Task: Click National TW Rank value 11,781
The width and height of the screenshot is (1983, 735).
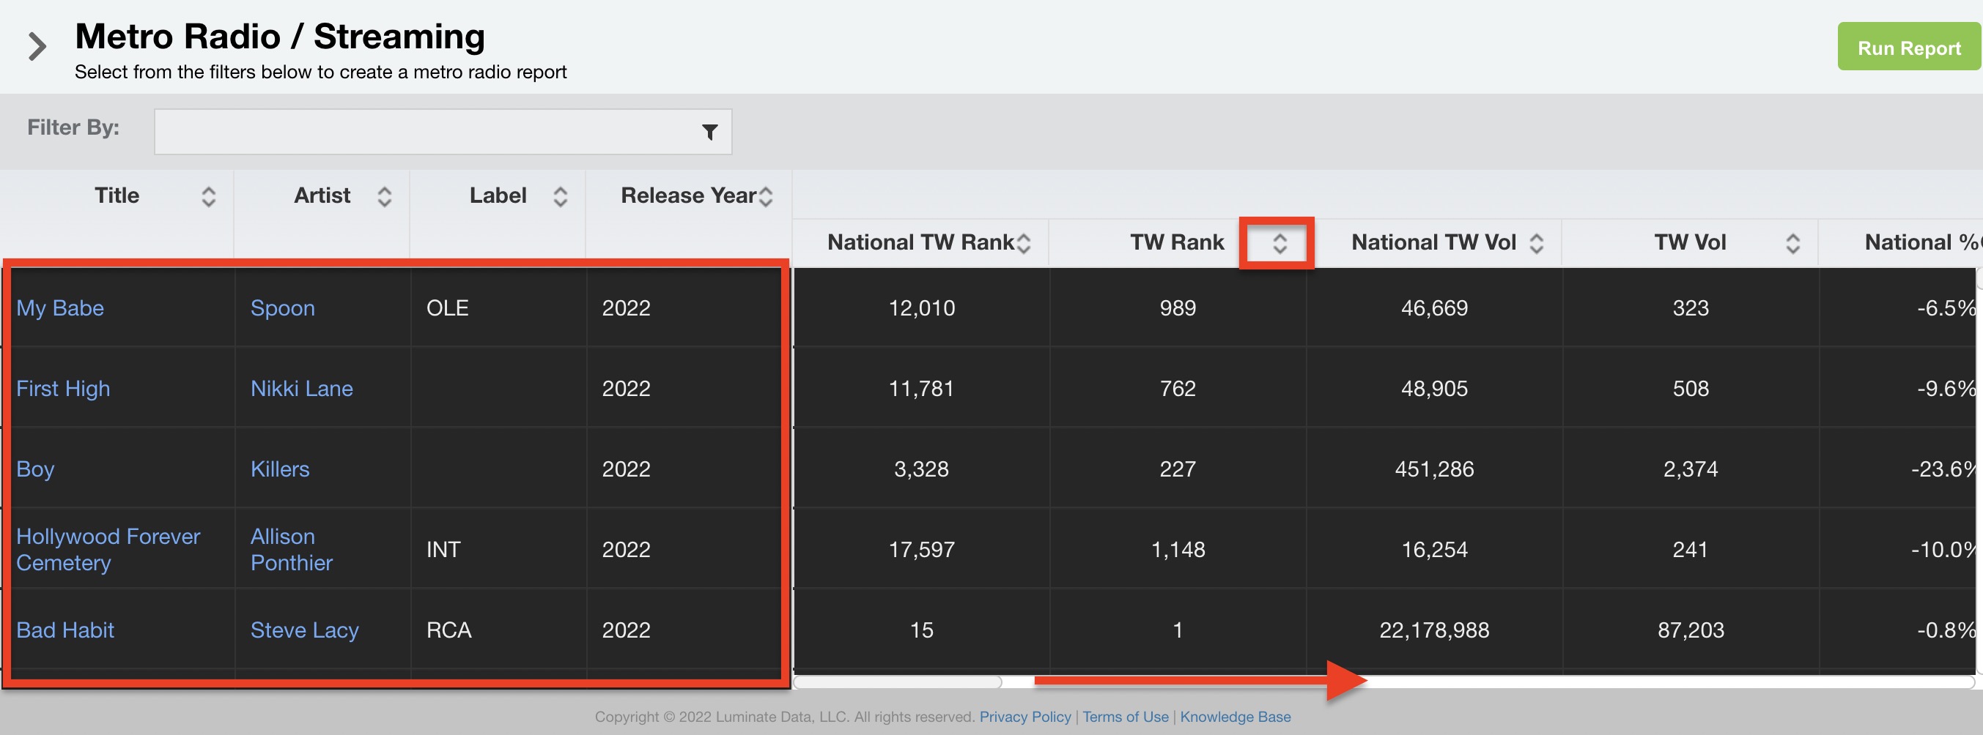Action: (921, 388)
